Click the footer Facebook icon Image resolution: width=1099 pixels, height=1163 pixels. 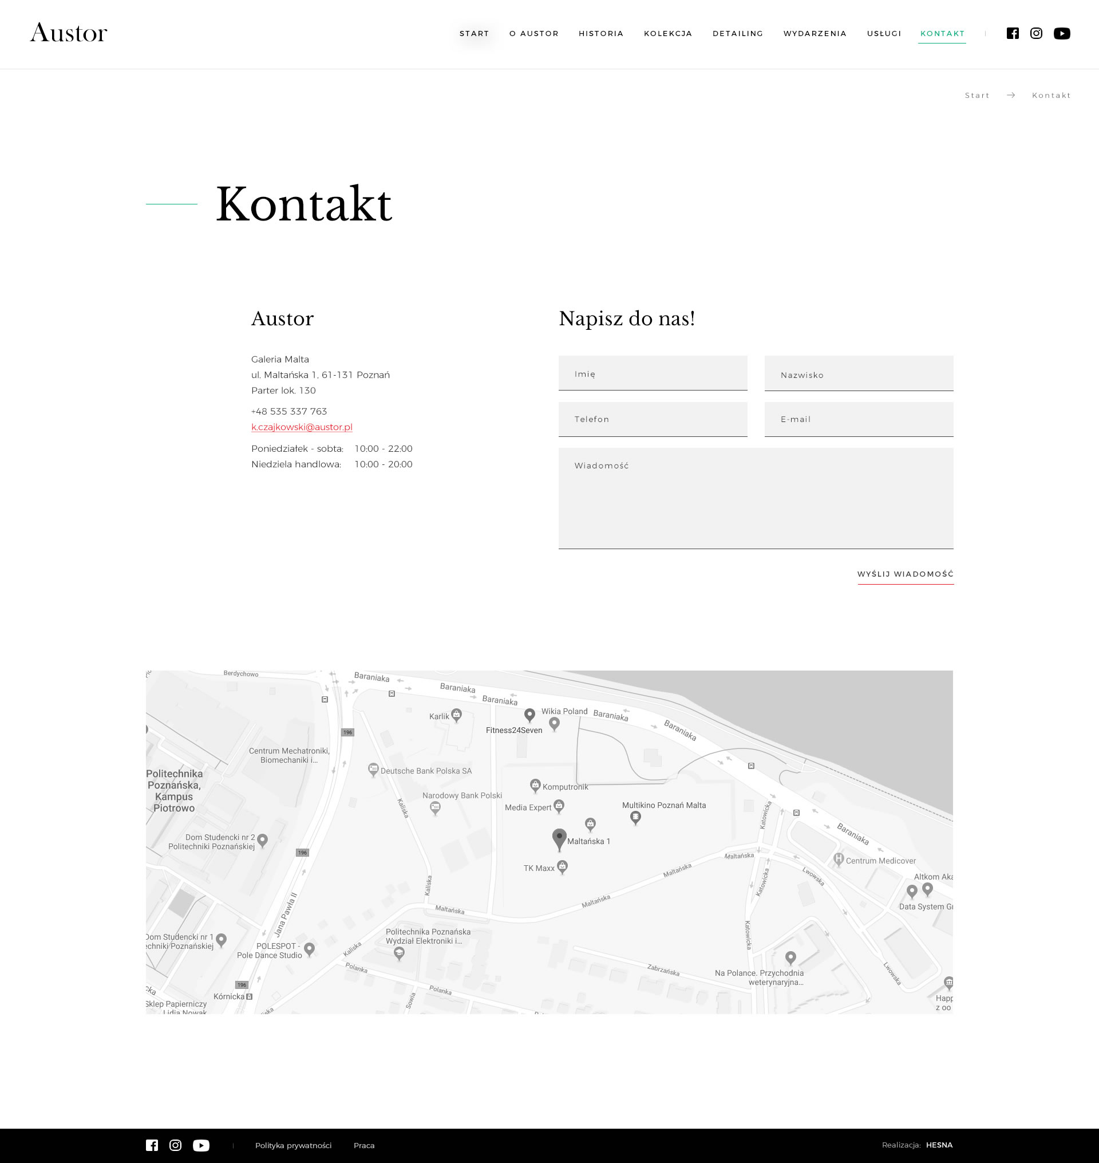coord(152,1145)
